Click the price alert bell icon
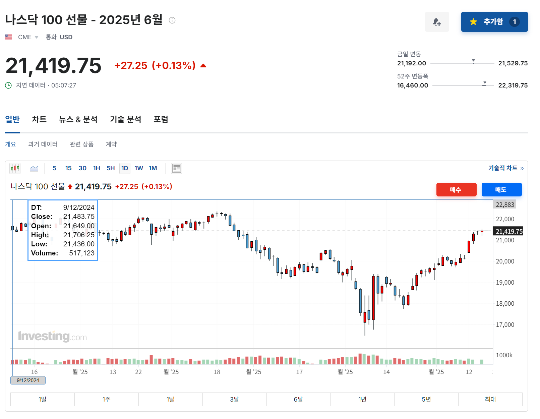Screen dimensions: 540x419 437,21
